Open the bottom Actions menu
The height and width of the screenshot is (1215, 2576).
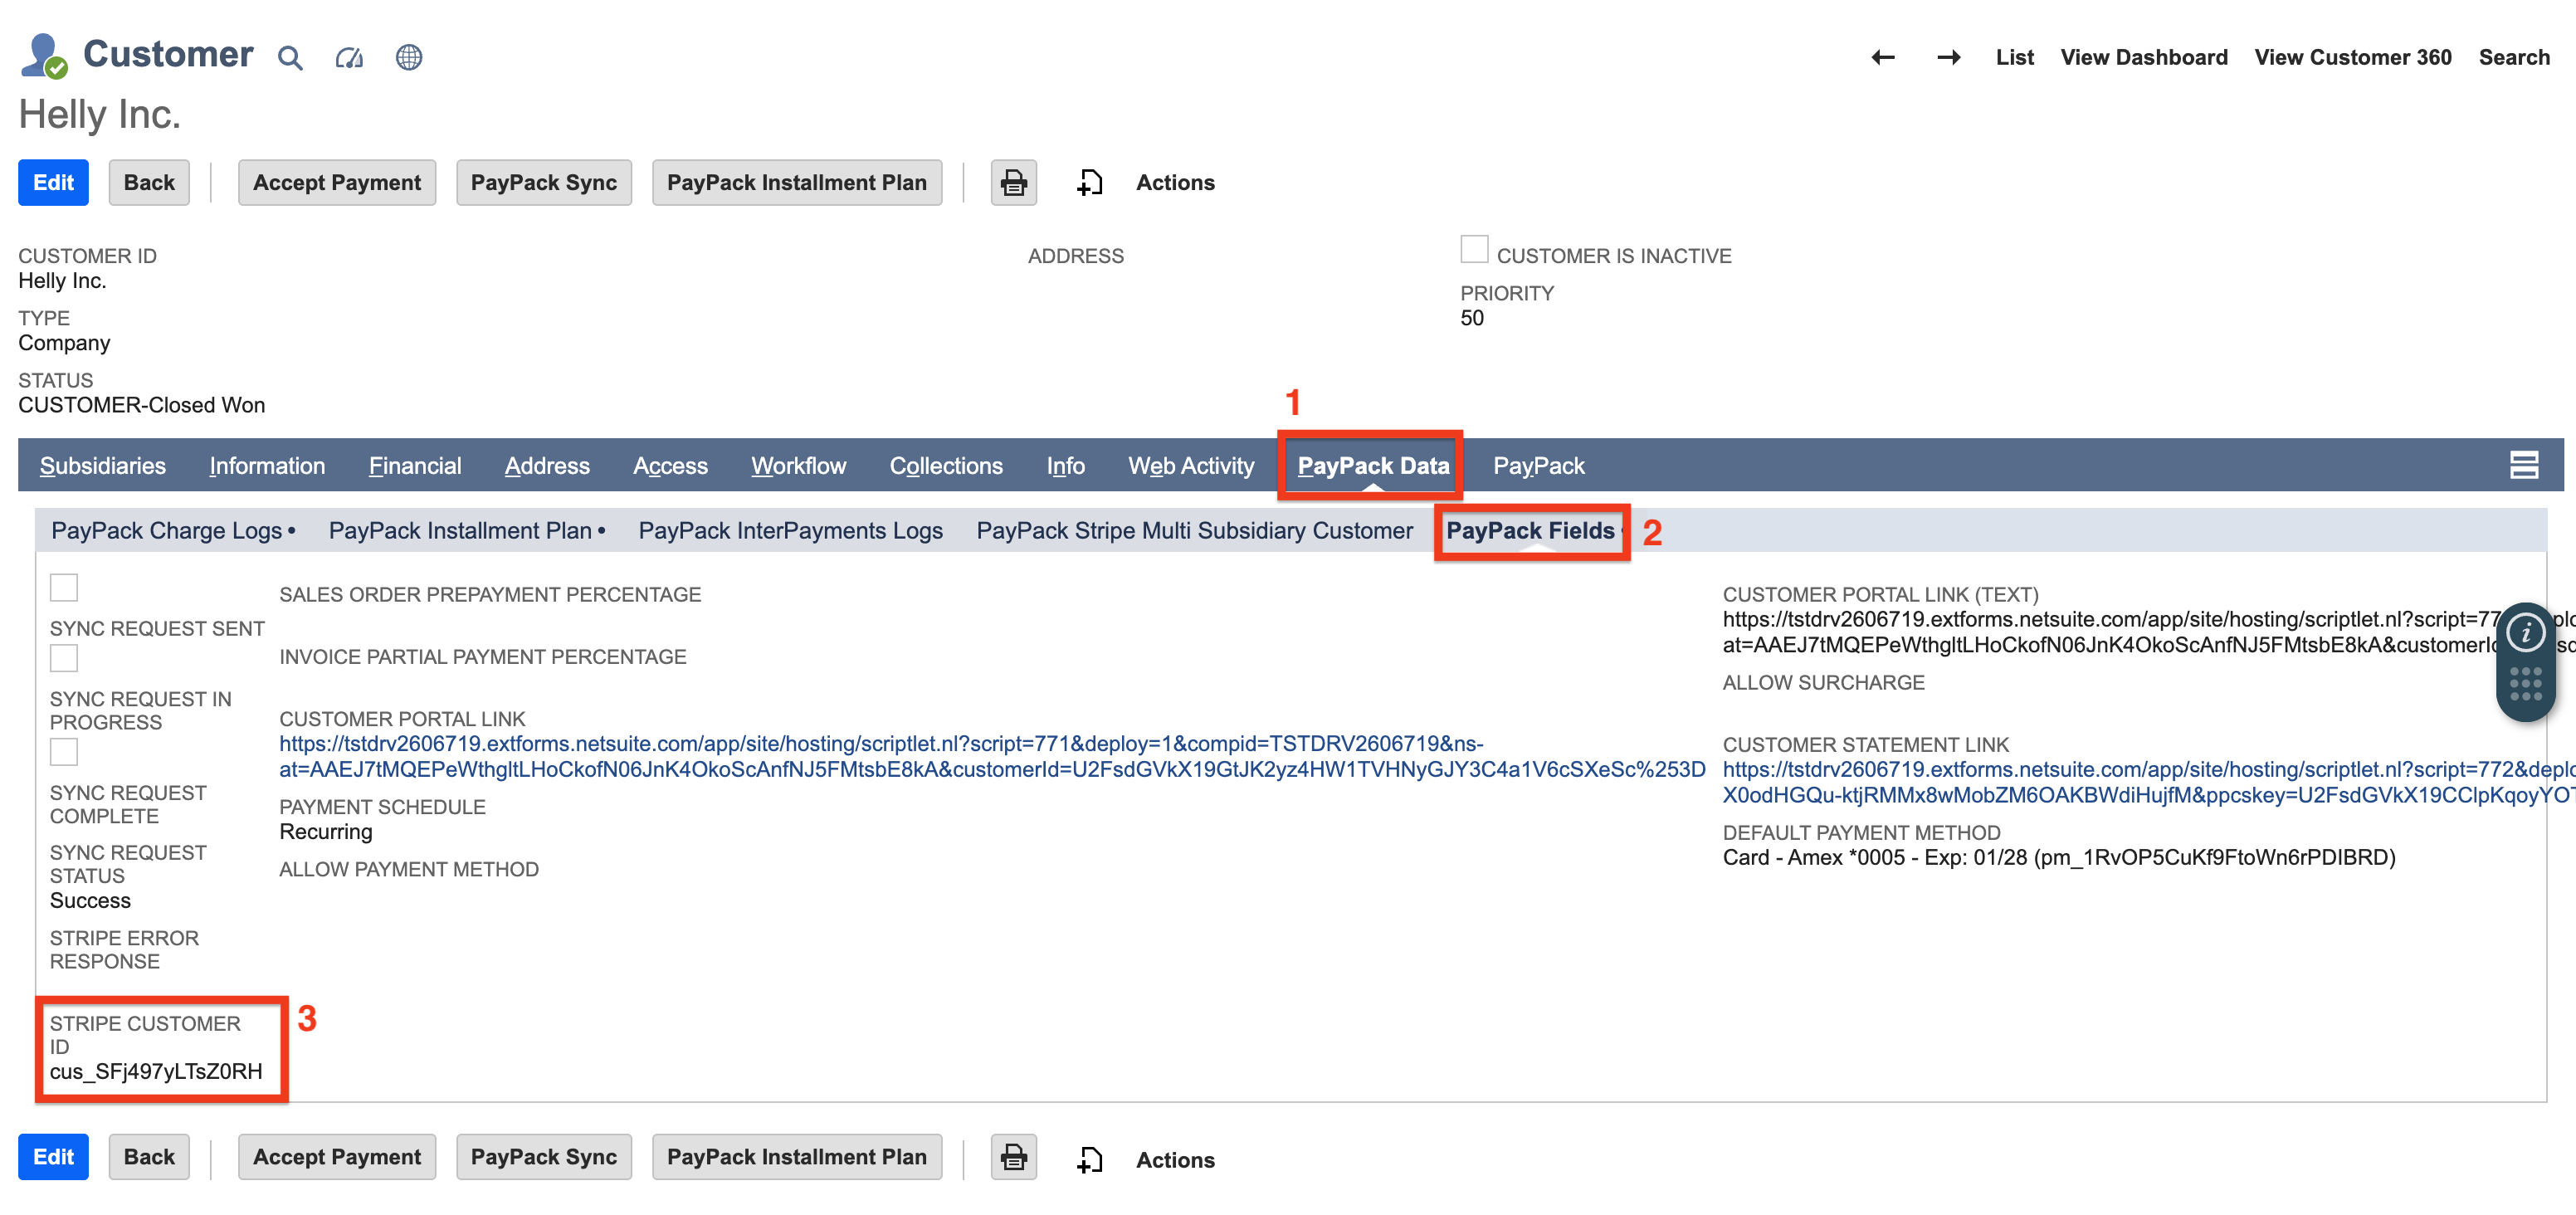tap(1175, 1160)
